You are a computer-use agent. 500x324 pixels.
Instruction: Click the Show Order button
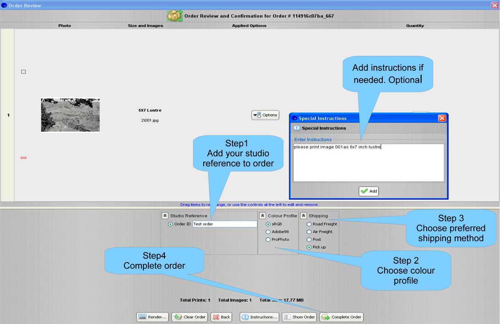pos(299,317)
